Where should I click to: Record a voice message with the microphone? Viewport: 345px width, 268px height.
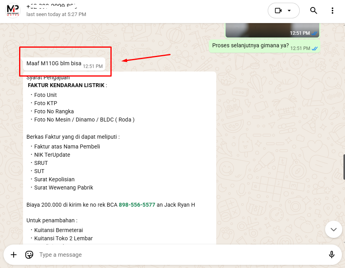point(331,255)
